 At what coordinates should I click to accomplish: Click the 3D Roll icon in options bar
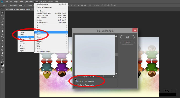pos(105,5)
